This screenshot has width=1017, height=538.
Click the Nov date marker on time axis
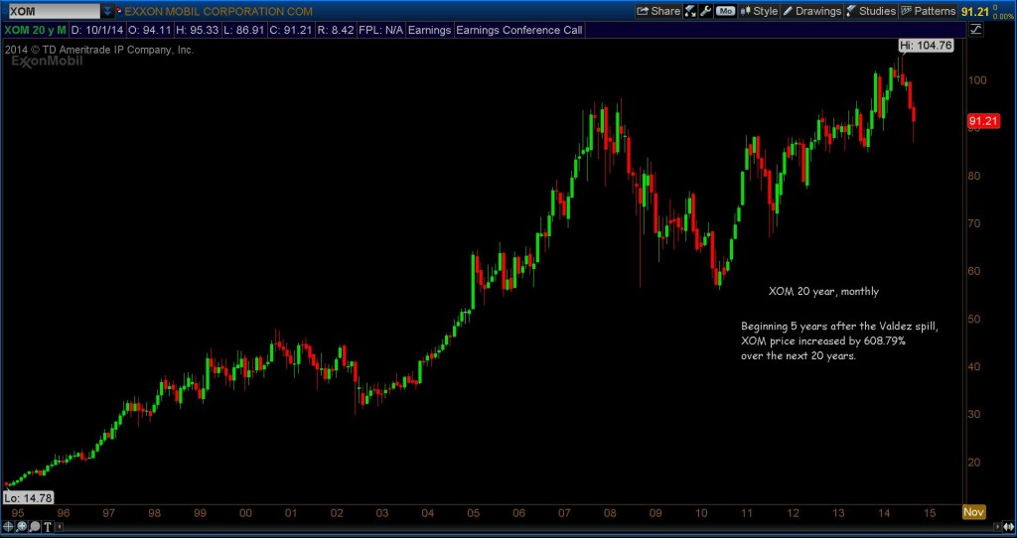click(x=974, y=512)
